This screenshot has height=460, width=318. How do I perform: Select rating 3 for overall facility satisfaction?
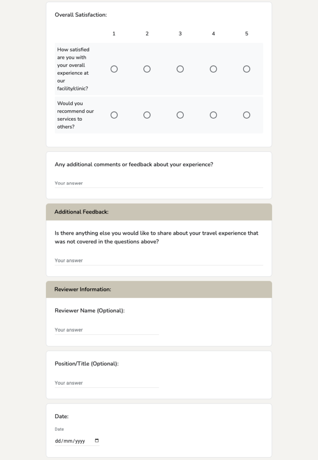[180, 69]
